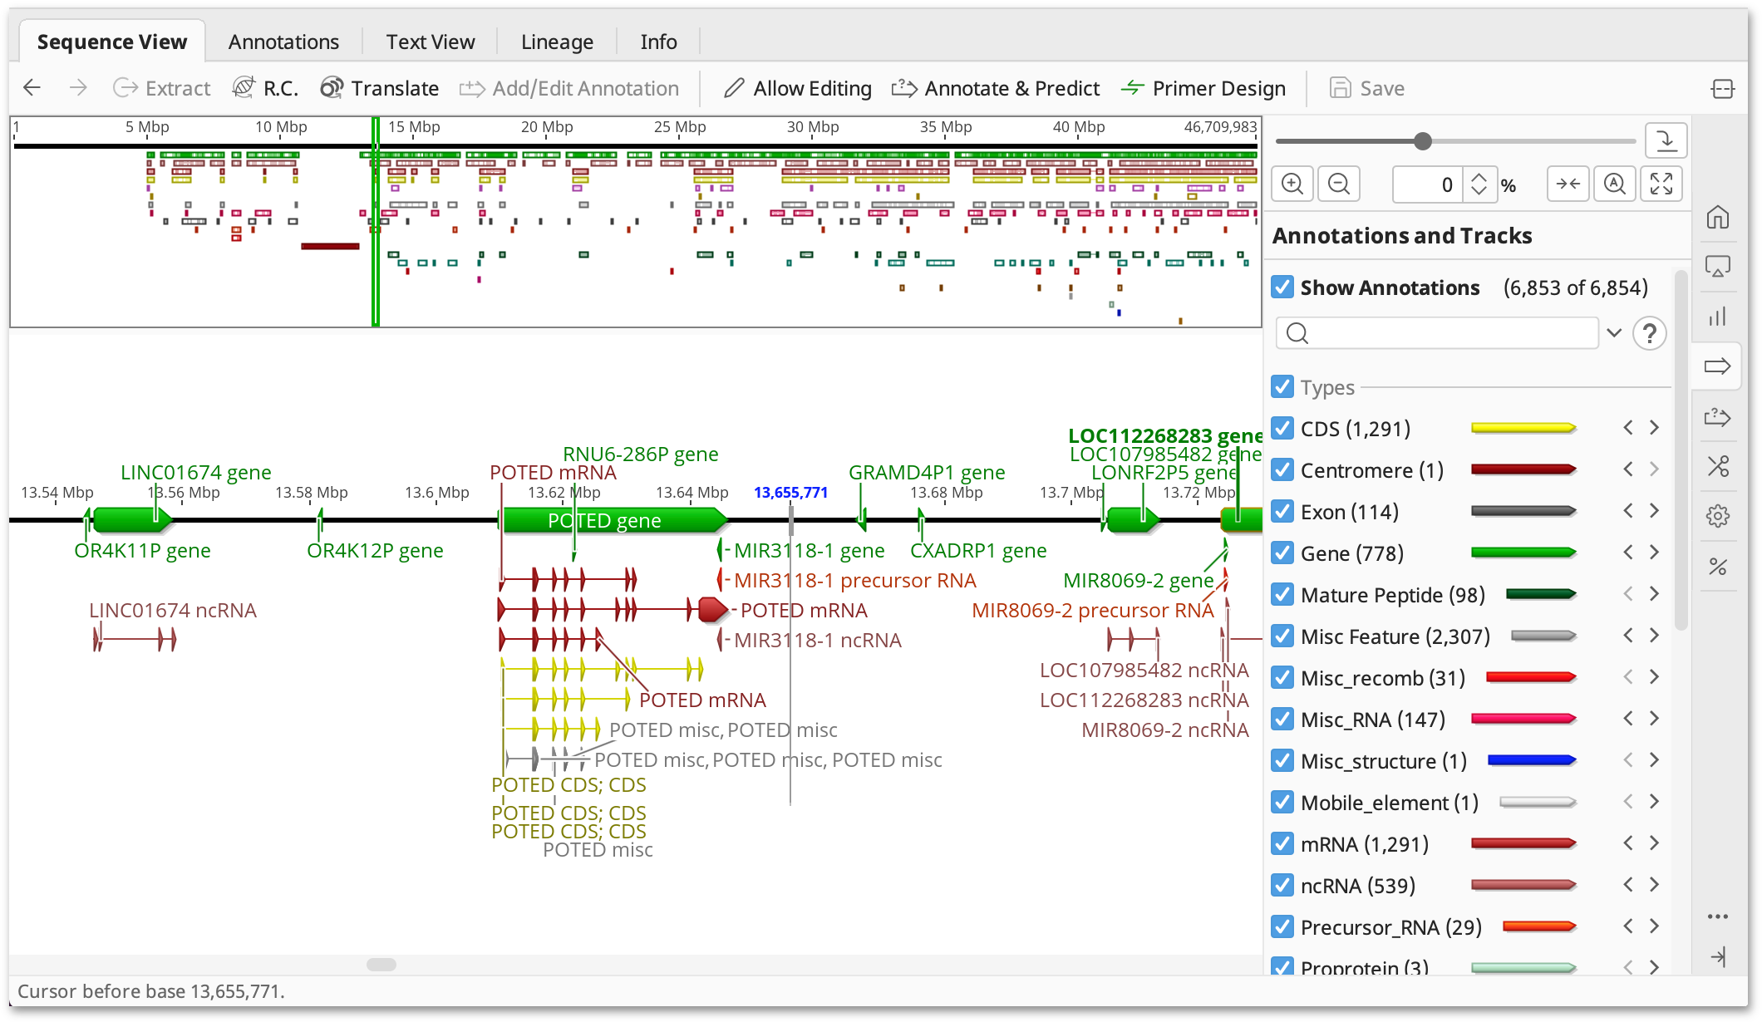Screen dimensions: 1762x1022
Task: Uncheck the ncRNA (539) checkbox
Action: [1282, 885]
